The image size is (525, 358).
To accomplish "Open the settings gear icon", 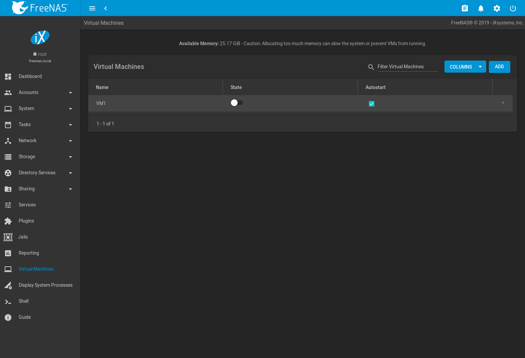I will (497, 8).
